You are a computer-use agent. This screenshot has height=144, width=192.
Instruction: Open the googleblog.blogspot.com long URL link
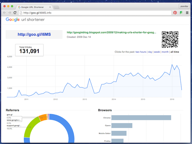tap(111, 32)
